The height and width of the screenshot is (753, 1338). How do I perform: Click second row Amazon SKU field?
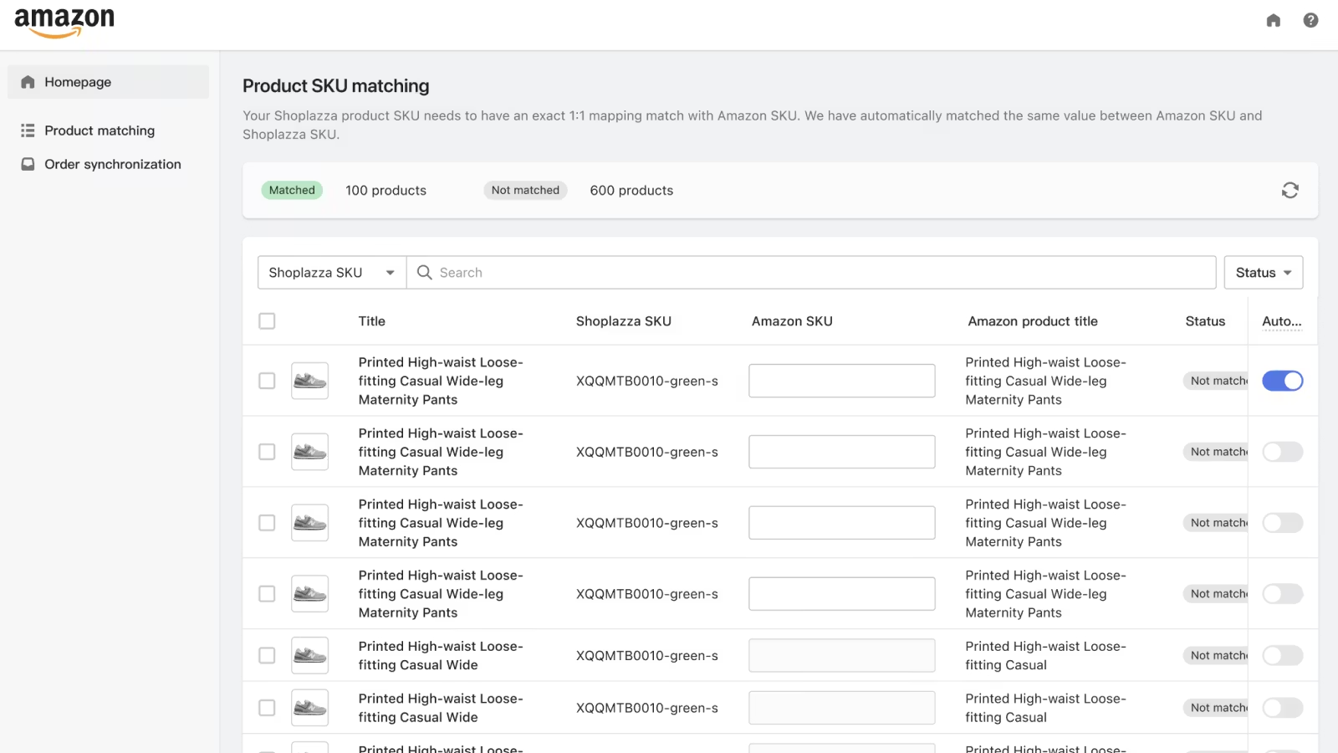click(x=842, y=452)
